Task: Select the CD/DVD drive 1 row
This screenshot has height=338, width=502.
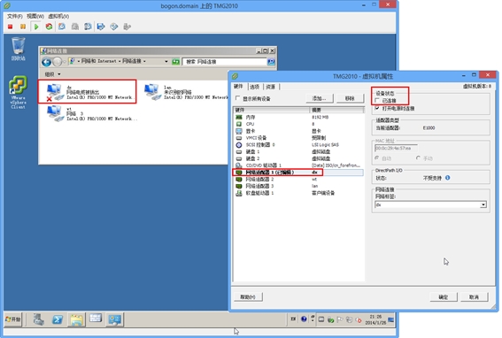Action: point(298,165)
